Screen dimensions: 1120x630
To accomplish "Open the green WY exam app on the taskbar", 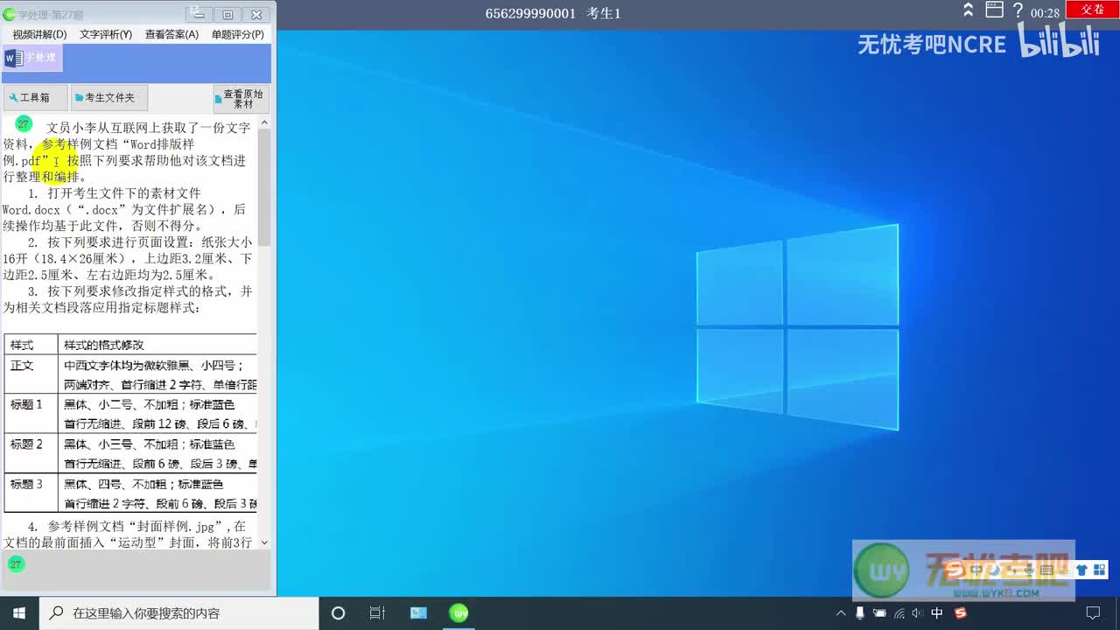I will tap(458, 613).
